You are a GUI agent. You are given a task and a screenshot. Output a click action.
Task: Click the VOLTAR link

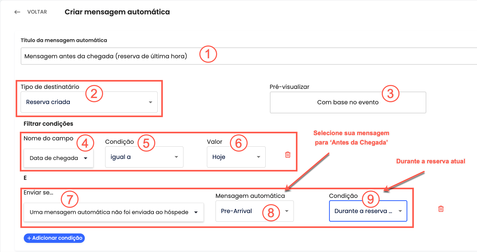pos(37,12)
